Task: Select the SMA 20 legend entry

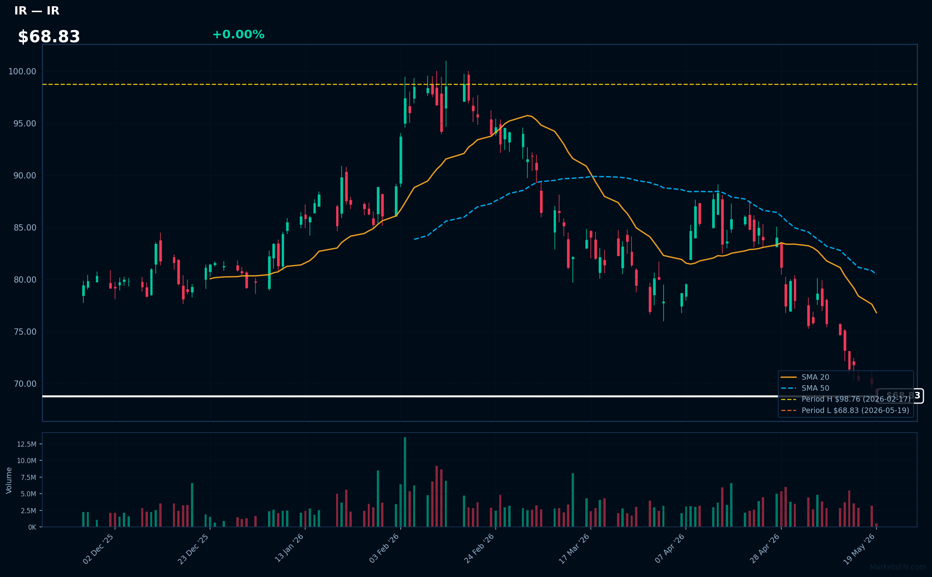Action: click(x=805, y=377)
